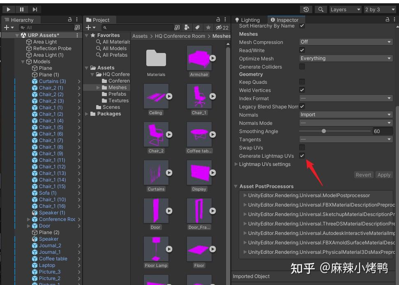
Task: Toggle the Keep Quads option
Action: (x=302, y=82)
